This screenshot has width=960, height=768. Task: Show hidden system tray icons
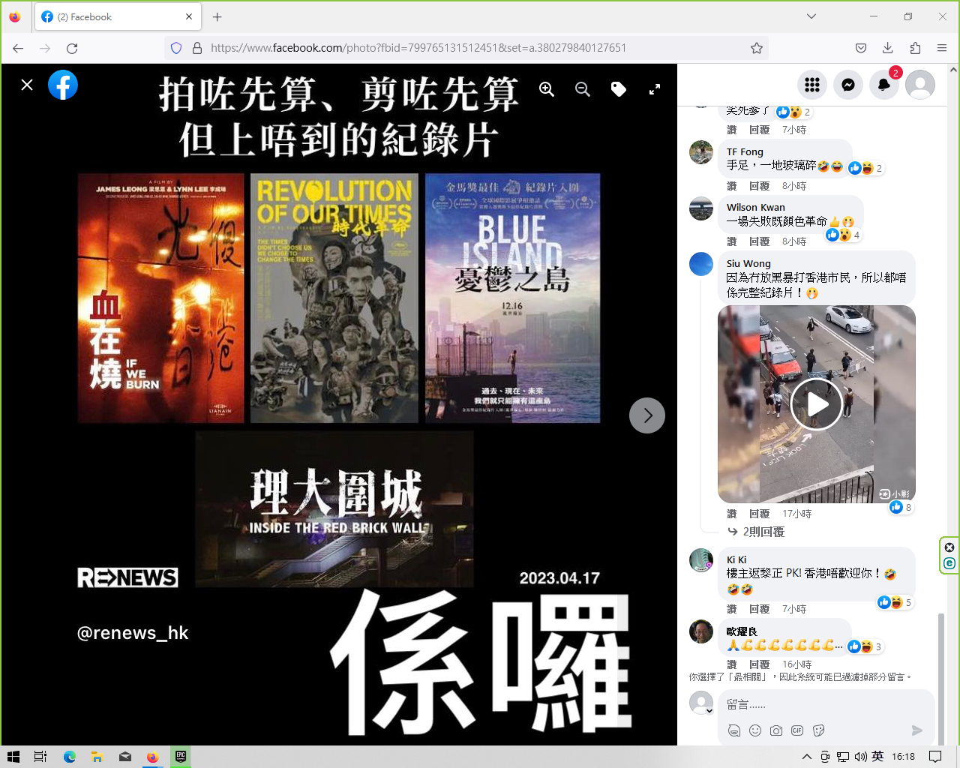(807, 757)
